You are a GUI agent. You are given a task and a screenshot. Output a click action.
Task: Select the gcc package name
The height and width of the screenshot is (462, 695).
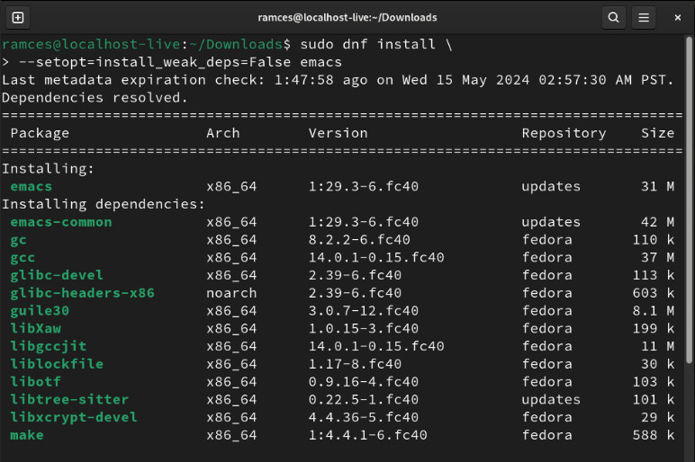(23, 258)
